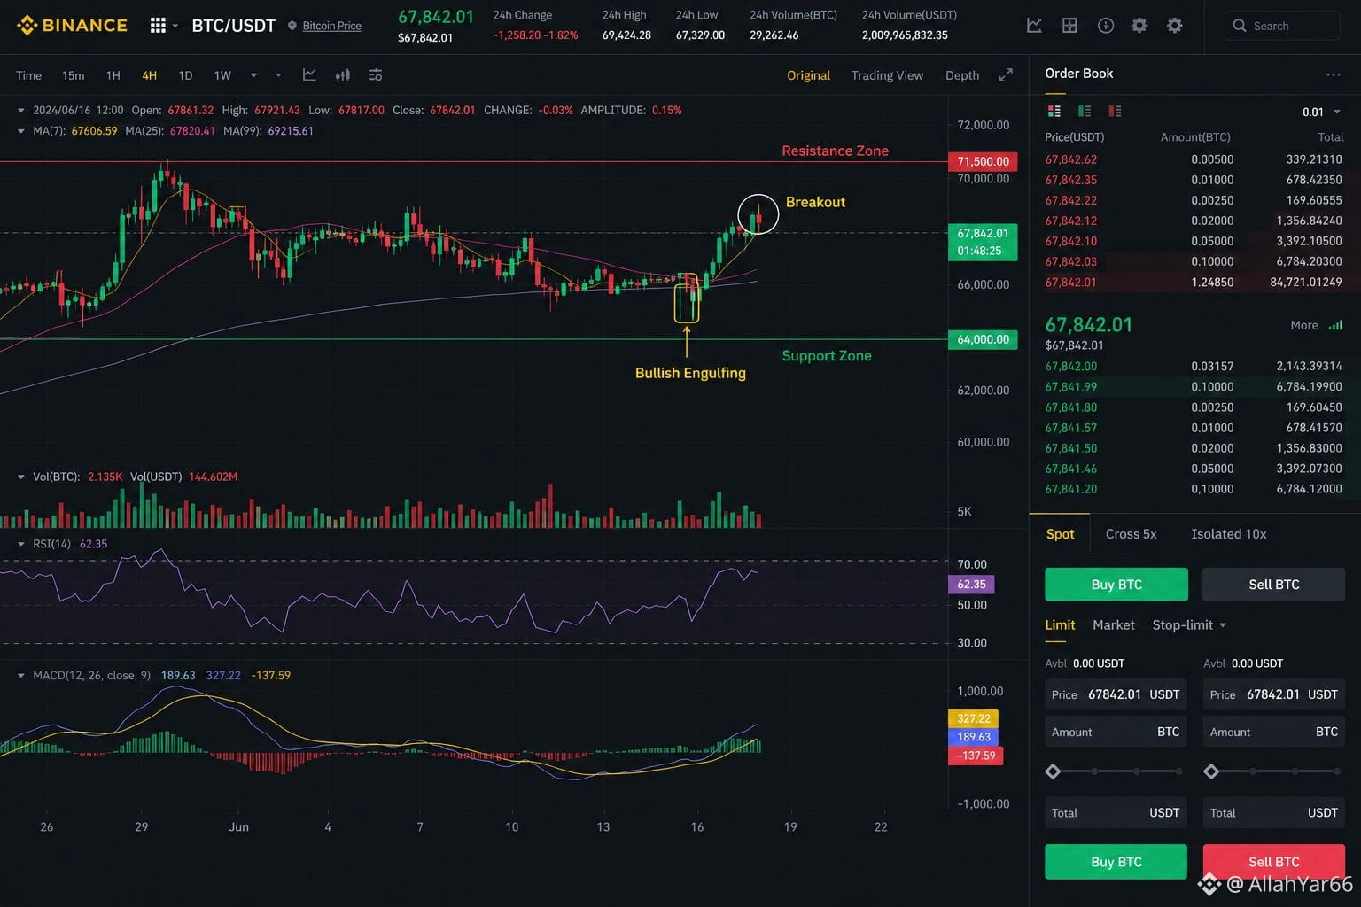Screen dimensions: 1361x907
Task: Click the -137.59 MACD axis badge
Action: [x=976, y=756]
